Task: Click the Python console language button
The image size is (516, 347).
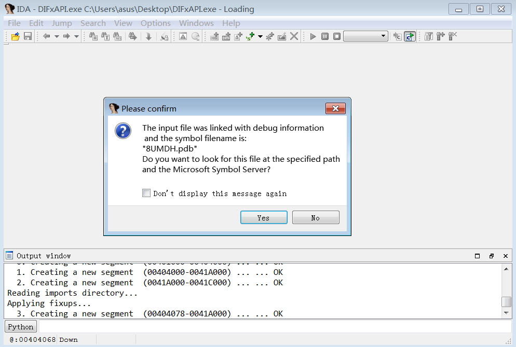Action: pyautogui.click(x=21, y=327)
